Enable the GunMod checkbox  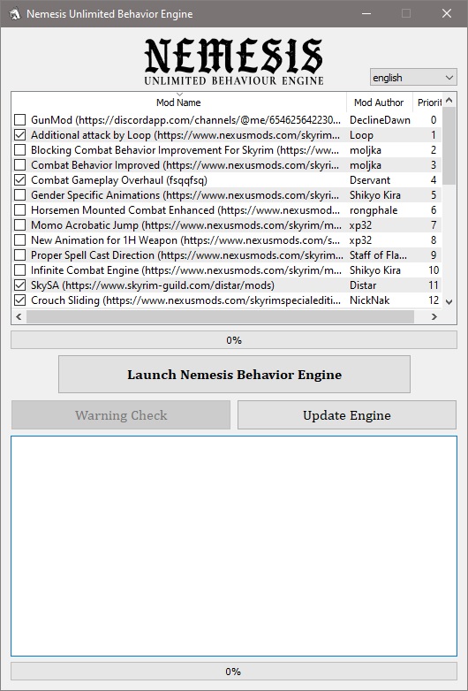click(x=19, y=120)
